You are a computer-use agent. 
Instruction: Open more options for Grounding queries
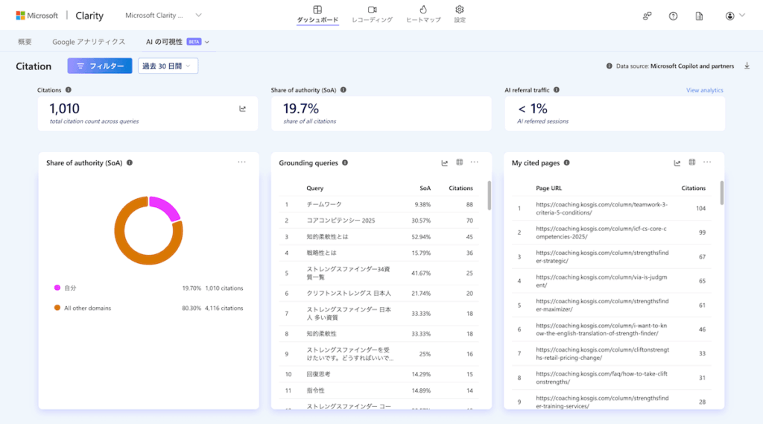(475, 162)
